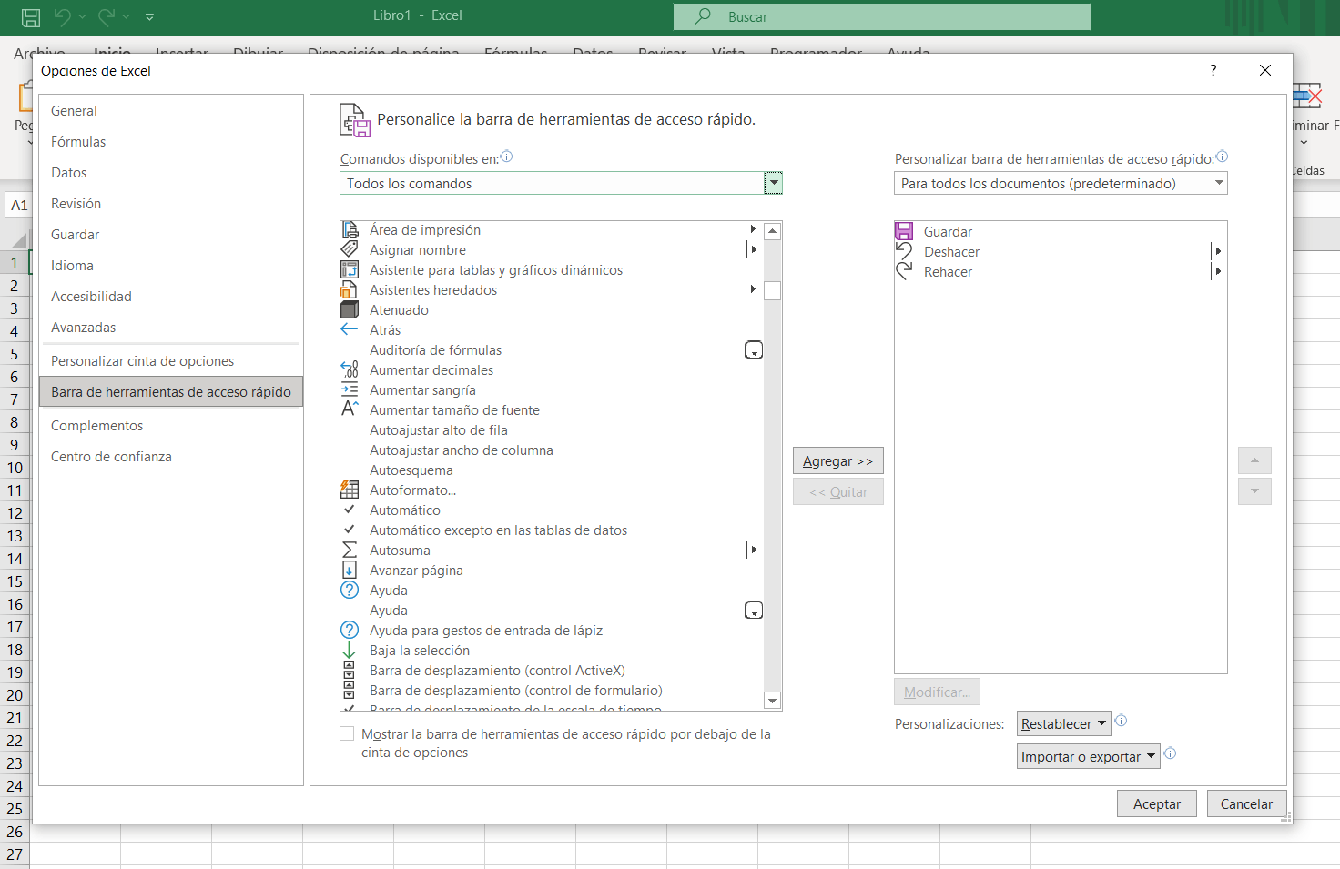Click the << Quitar button
This screenshot has width=1340, height=869.
(x=838, y=491)
